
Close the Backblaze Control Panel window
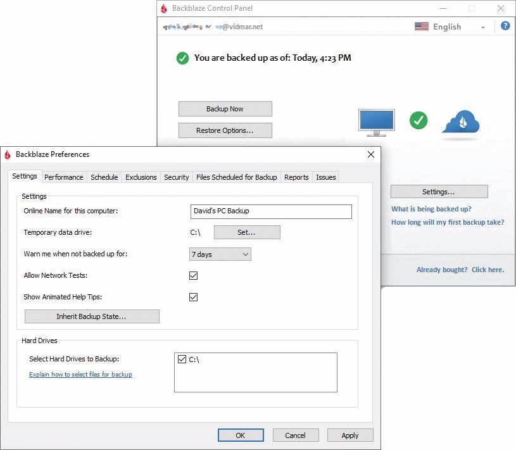(x=501, y=8)
